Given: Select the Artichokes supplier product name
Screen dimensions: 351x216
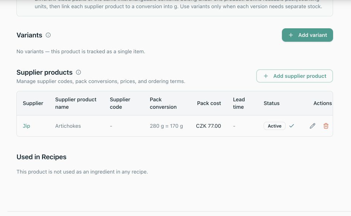Looking at the screenshot, I should coord(68,126).
